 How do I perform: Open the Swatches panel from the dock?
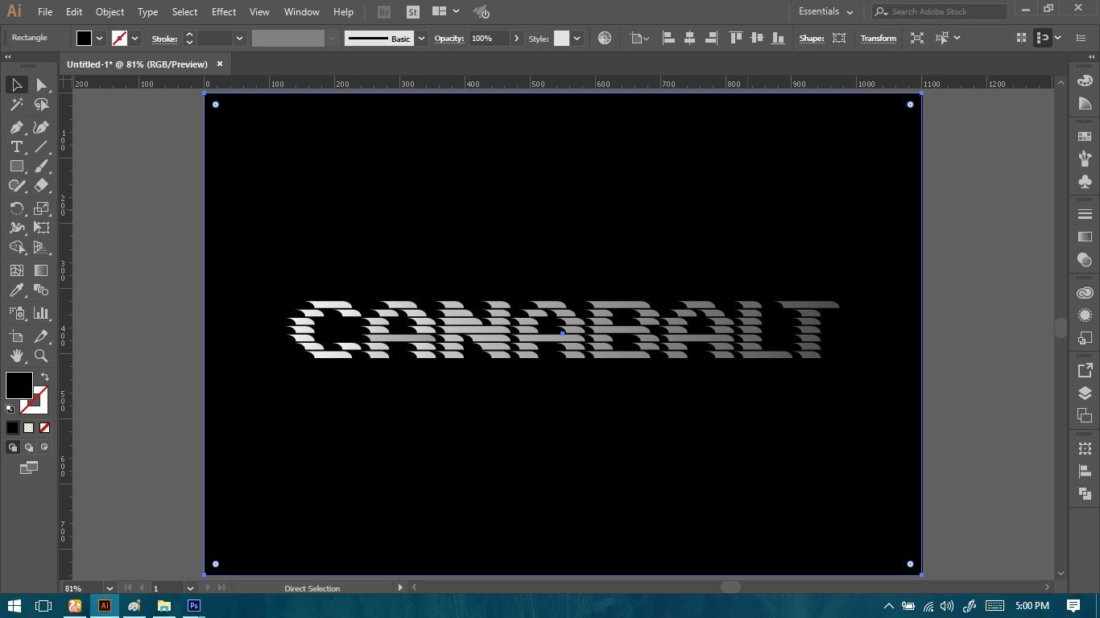click(1085, 137)
